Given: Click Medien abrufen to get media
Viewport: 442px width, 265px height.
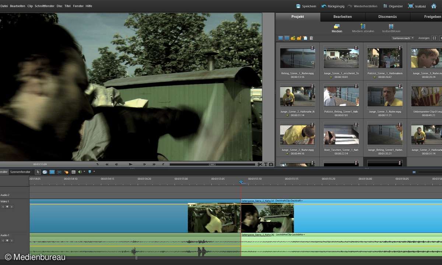Looking at the screenshot, I should click(363, 28).
